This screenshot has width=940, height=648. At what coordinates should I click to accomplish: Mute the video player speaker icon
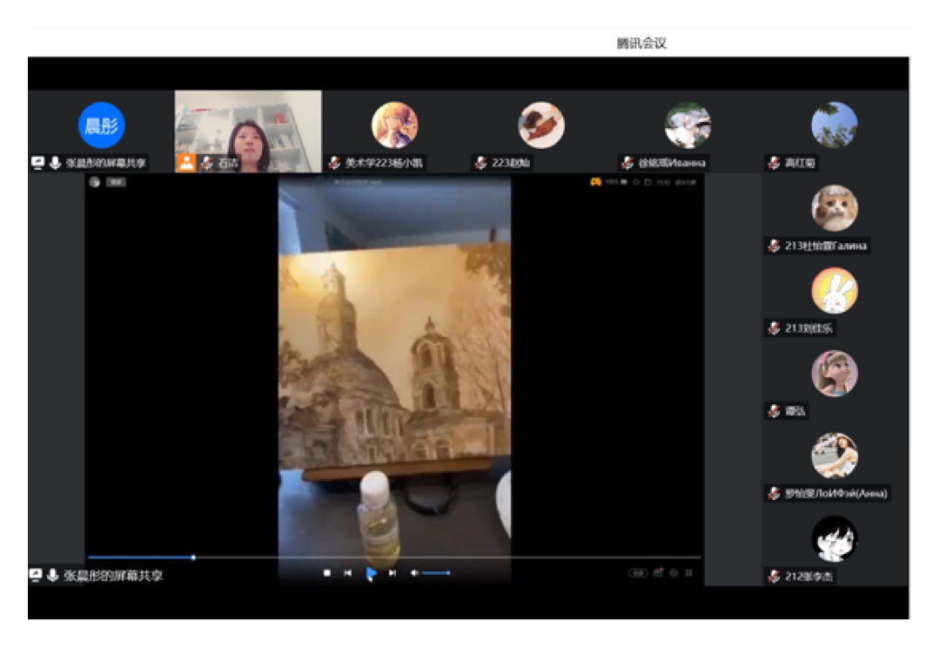pyautogui.click(x=414, y=573)
